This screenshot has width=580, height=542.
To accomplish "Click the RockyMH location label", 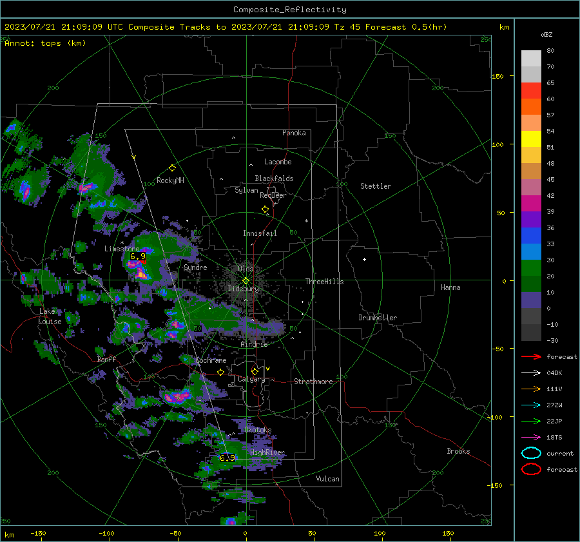I will [170, 180].
